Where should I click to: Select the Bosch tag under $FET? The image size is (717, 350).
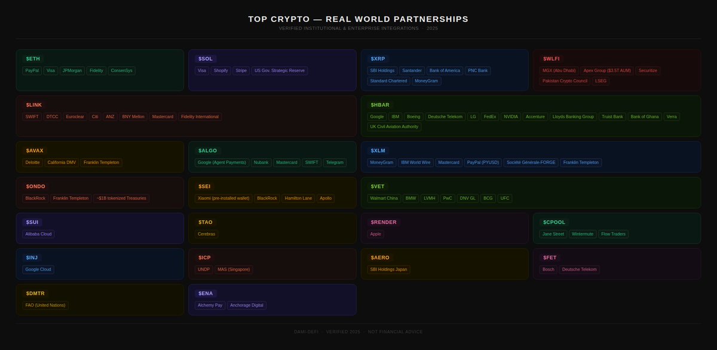(548, 270)
